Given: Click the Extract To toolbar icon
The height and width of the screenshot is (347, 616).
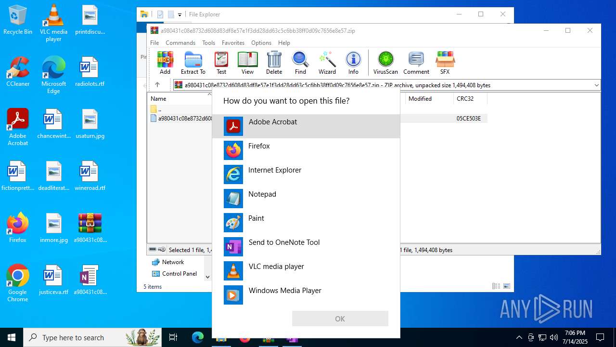Looking at the screenshot, I should [193, 63].
